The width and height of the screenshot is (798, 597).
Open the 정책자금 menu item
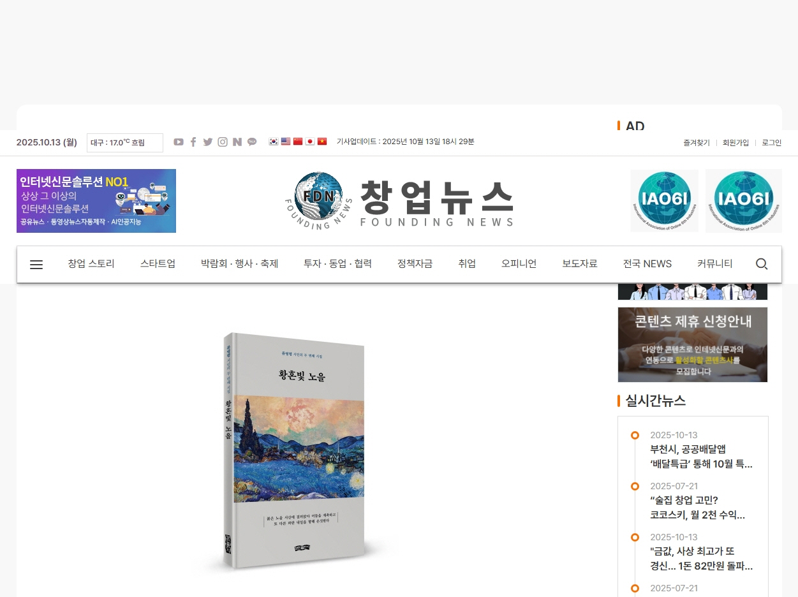[x=415, y=264]
